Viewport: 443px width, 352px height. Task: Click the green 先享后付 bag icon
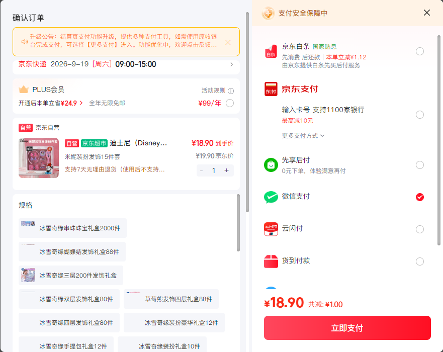click(271, 165)
